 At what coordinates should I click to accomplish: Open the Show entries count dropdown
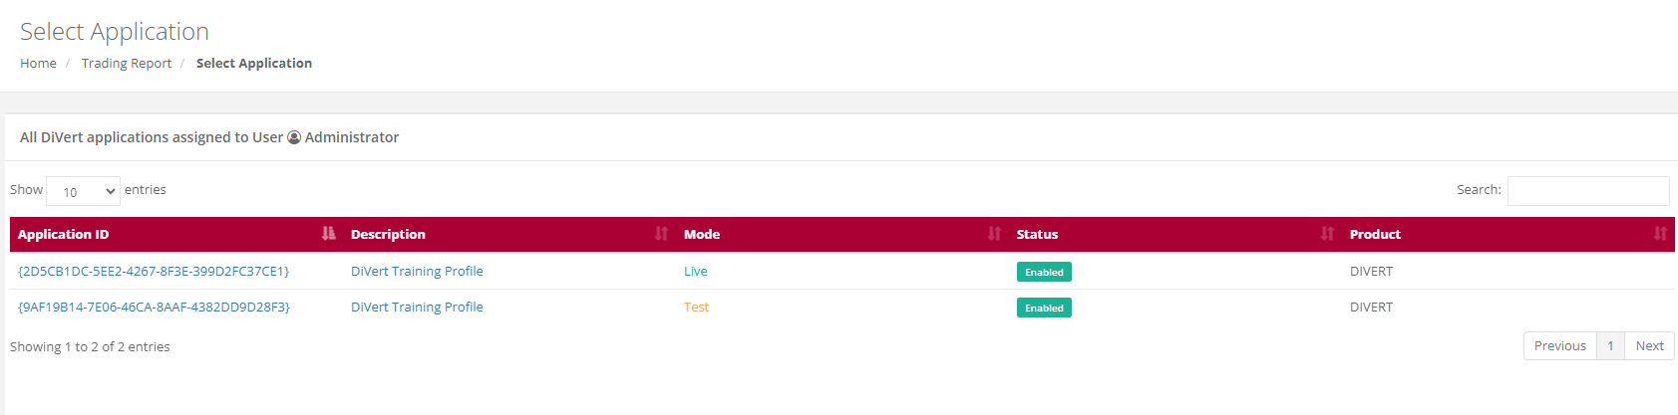84,191
